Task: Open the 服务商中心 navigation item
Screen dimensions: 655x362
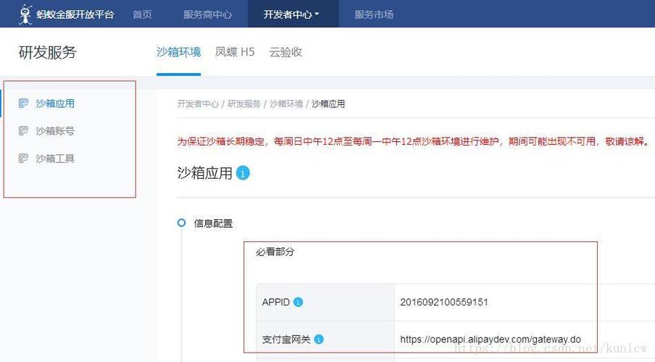Action: (x=208, y=14)
